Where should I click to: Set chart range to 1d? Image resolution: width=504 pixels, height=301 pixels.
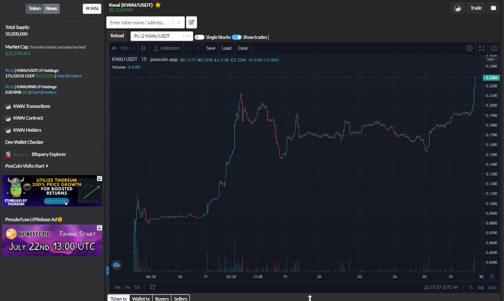(137, 287)
